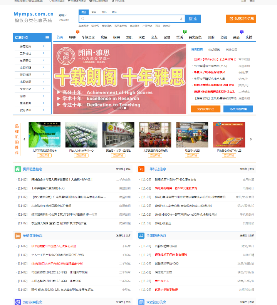
Task: Open the 郑州 city selector dropdown
Action: click(x=62, y=15)
